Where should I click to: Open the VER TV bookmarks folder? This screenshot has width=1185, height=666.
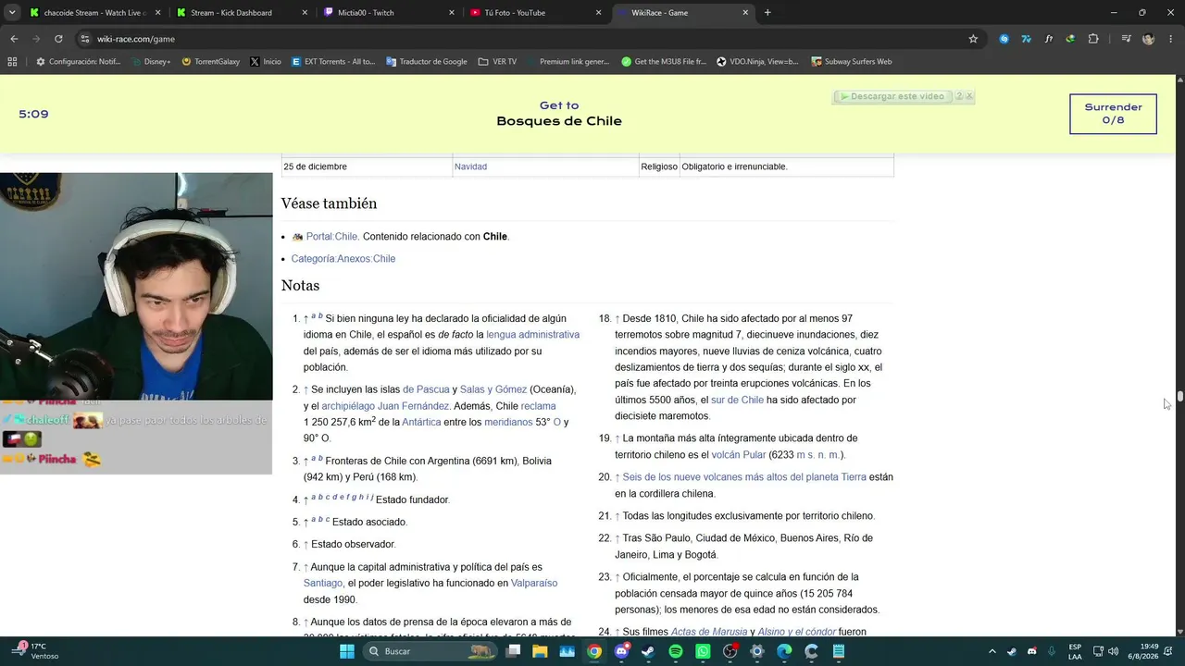coord(497,62)
